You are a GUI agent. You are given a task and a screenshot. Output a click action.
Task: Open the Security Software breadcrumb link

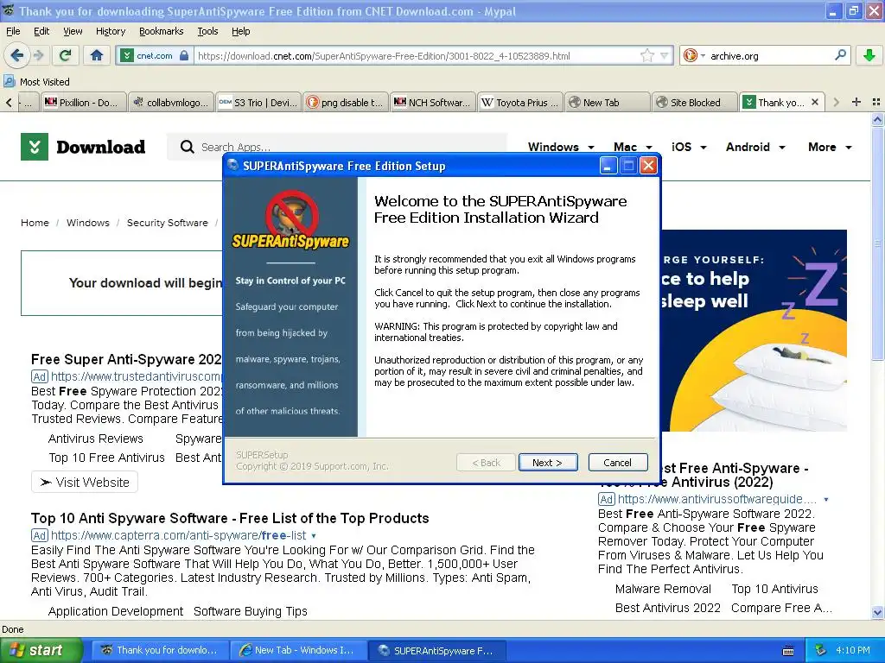point(167,223)
